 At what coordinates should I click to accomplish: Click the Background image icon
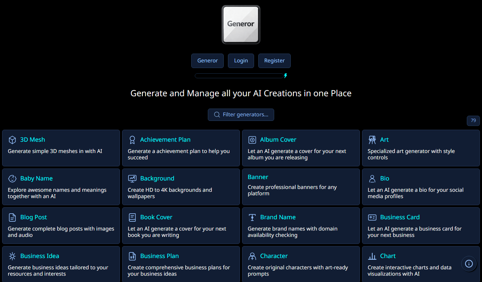[x=132, y=179]
